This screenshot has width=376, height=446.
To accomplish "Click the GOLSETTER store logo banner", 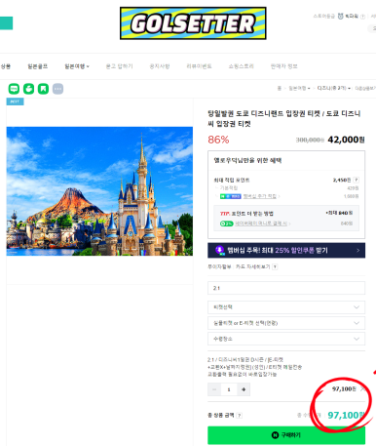I will pyautogui.click(x=193, y=23).
